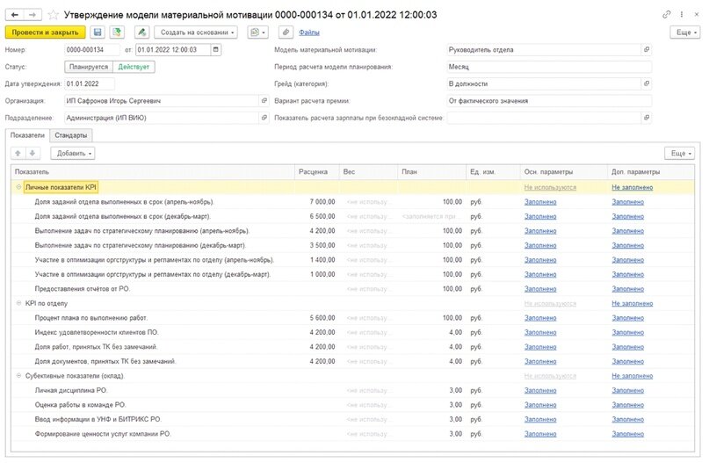The width and height of the screenshot is (709, 463).
Task: Switch to the Стандарты tab
Action: coord(70,135)
